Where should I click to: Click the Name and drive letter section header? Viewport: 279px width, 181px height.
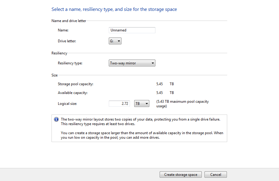pos(69,21)
